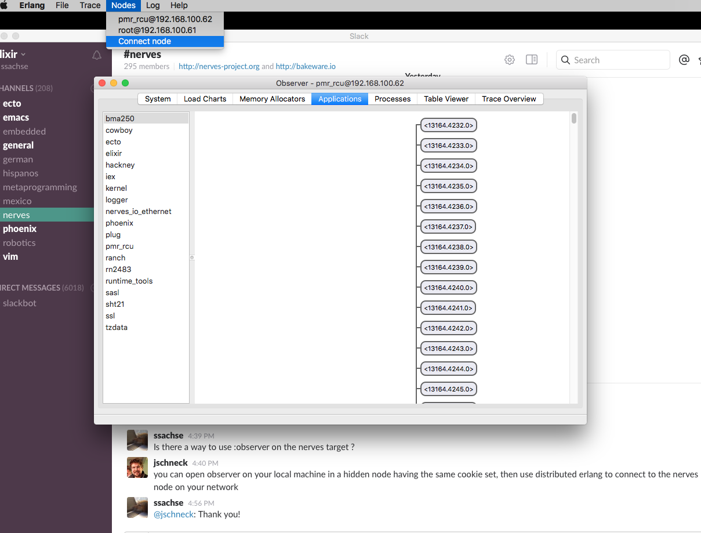Select elixir in application list
The image size is (701, 533).
click(146, 153)
